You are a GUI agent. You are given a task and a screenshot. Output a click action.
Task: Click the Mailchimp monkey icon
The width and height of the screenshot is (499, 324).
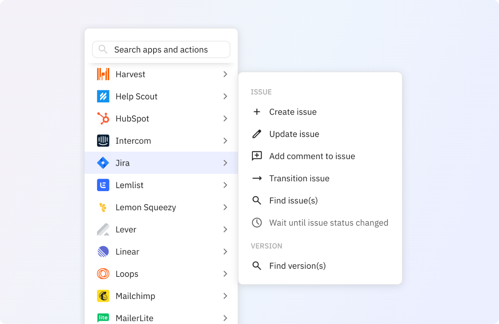pyautogui.click(x=103, y=296)
